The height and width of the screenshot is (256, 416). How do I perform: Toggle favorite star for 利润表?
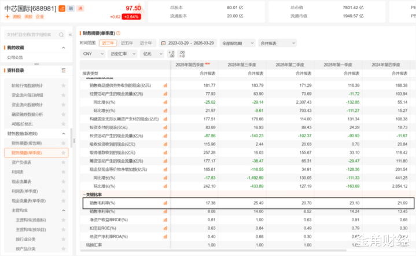coord(65,172)
